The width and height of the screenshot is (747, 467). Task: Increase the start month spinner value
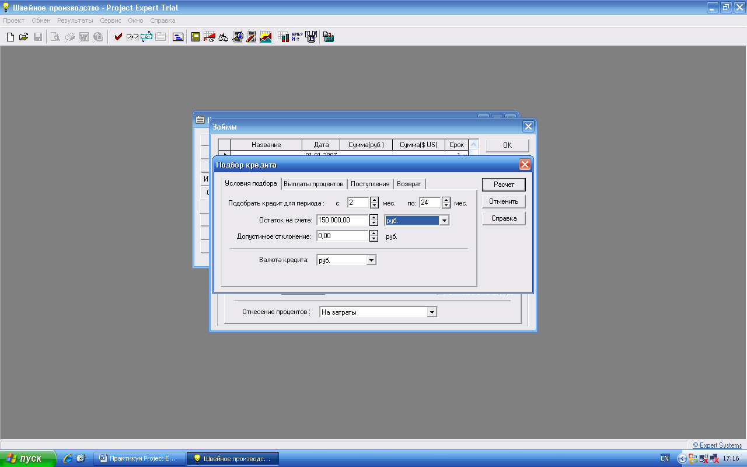pyautogui.click(x=374, y=200)
